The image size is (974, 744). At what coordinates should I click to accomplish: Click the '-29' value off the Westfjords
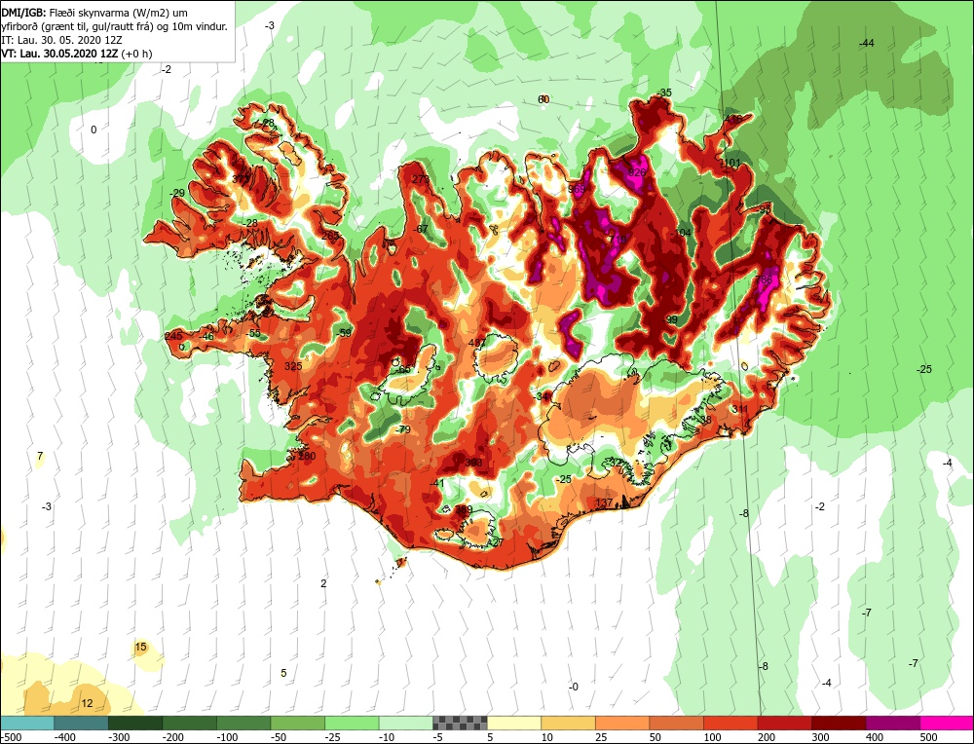[177, 194]
